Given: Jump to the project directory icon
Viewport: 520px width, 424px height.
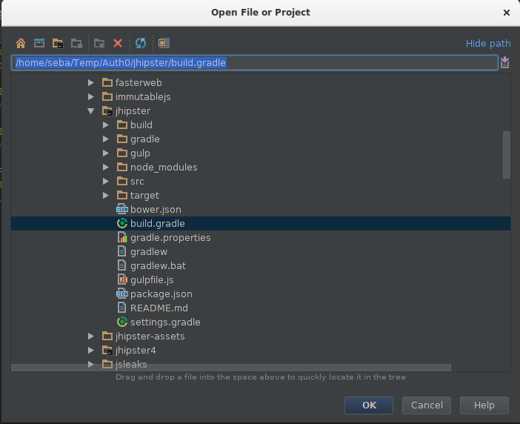Looking at the screenshot, I should [58, 43].
